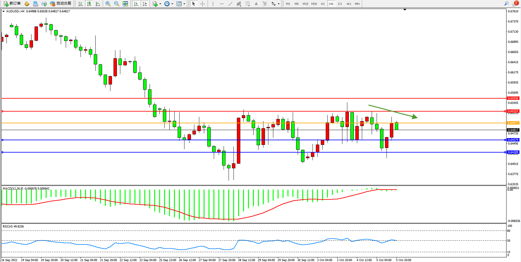Open the search magnifier at top right

[506, 4]
